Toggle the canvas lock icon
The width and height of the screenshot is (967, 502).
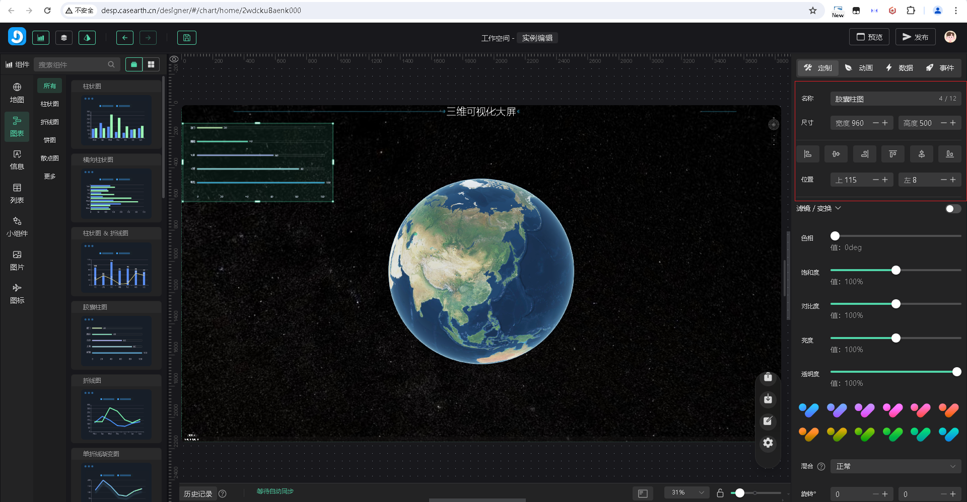[720, 493]
